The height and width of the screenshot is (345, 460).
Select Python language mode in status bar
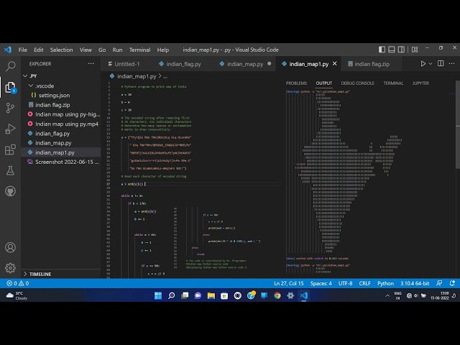(x=385, y=283)
